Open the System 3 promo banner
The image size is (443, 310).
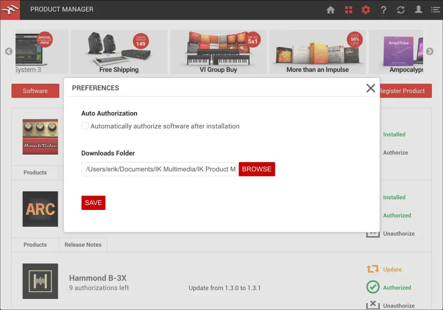(42, 52)
